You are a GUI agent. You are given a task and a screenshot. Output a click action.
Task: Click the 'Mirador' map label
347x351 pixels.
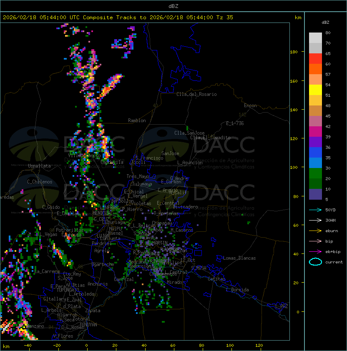click(x=176, y=282)
